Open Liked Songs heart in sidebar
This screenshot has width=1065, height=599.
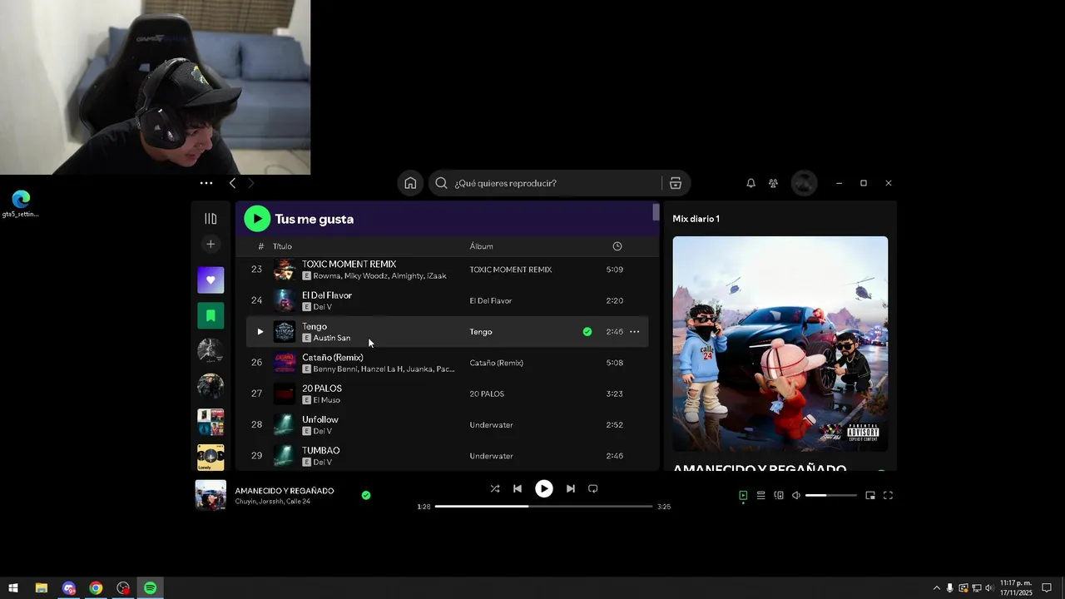(211, 280)
